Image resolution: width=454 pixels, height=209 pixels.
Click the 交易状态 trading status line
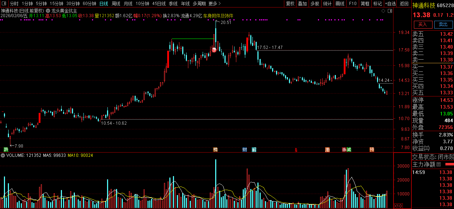pos(433,157)
